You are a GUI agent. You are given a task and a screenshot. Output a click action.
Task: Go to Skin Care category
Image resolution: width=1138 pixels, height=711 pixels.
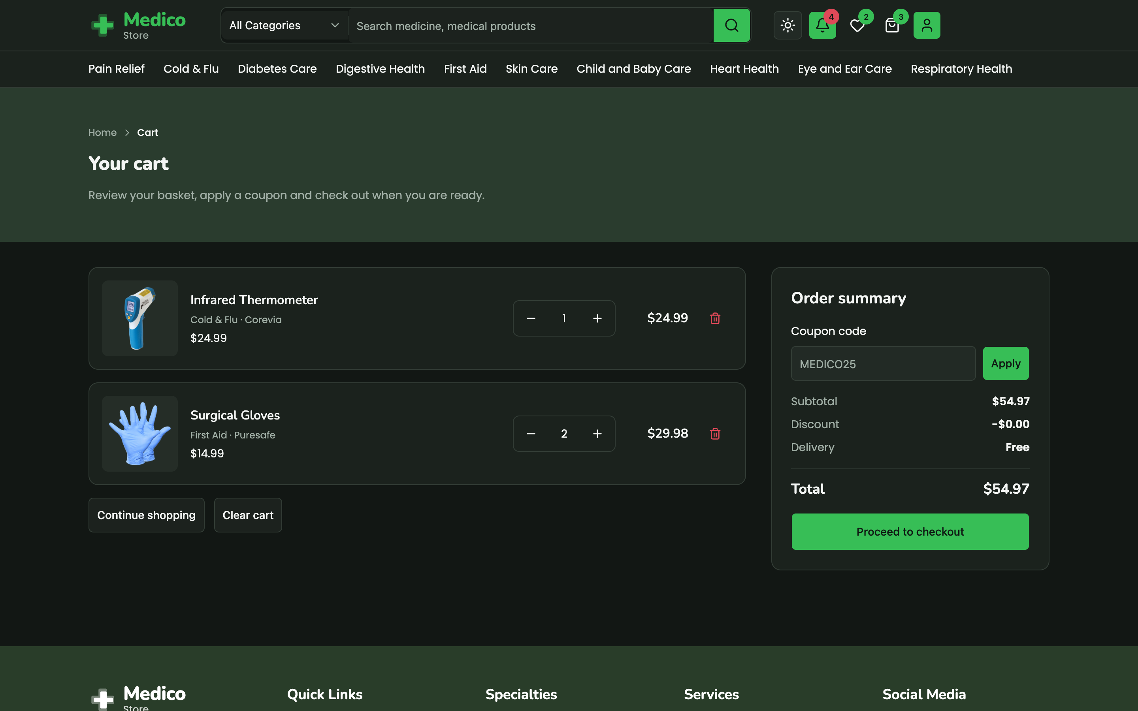(x=531, y=69)
